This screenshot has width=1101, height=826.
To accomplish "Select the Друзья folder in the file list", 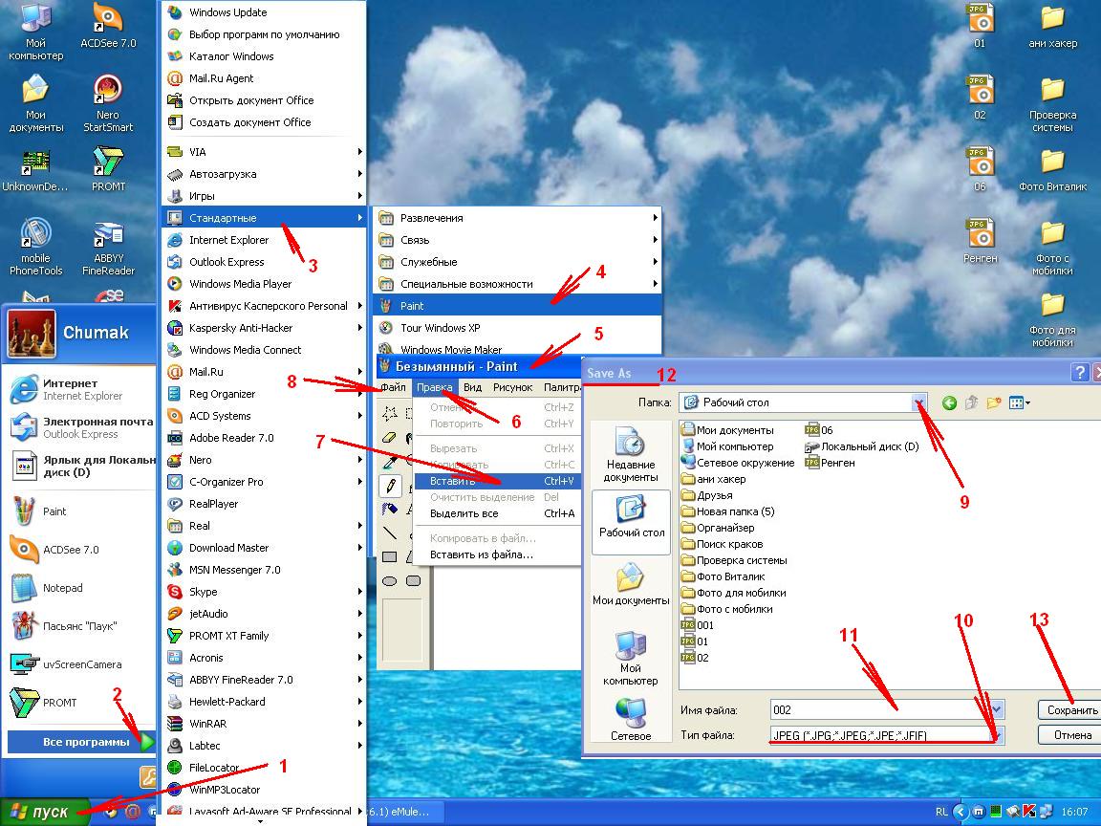I will (704, 495).
